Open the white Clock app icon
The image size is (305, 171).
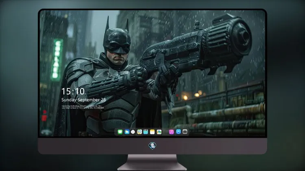pyautogui.click(x=133, y=132)
